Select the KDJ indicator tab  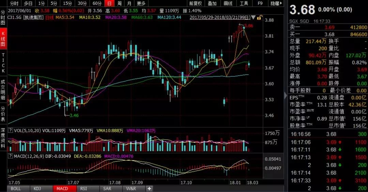(35, 189)
